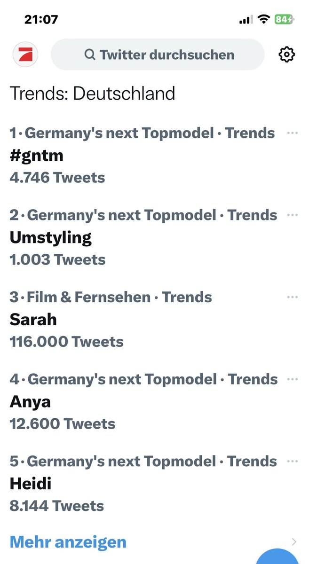Open the options menu for the Anya trend

tap(293, 379)
